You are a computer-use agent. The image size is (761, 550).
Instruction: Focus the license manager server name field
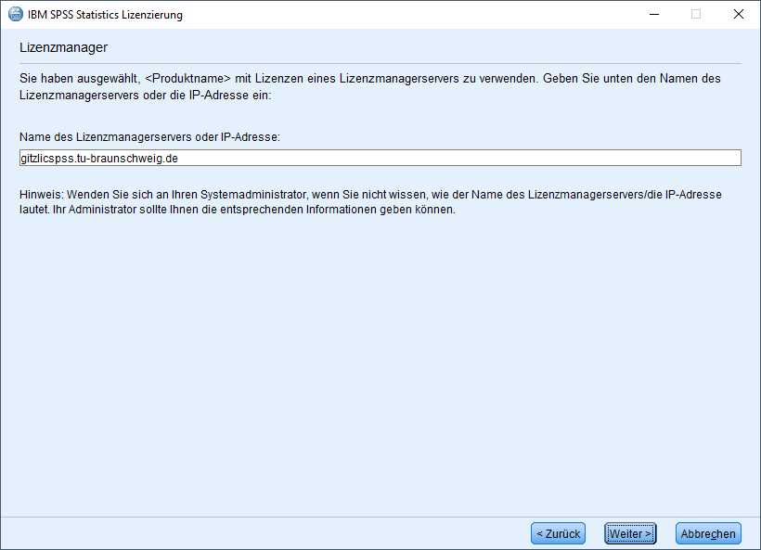pos(380,158)
